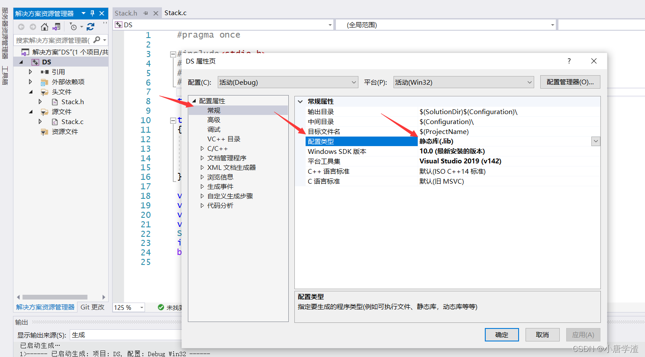Viewport: 645px width, 357px height.
Task: Expand the XML 文档生成器 node
Action: (202, 167)
